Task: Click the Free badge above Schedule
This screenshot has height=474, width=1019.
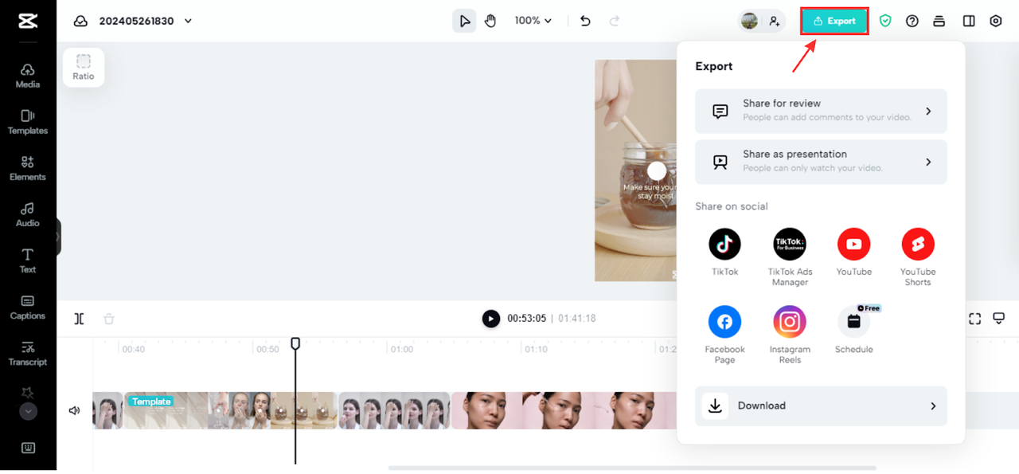Action: point(869,308)
